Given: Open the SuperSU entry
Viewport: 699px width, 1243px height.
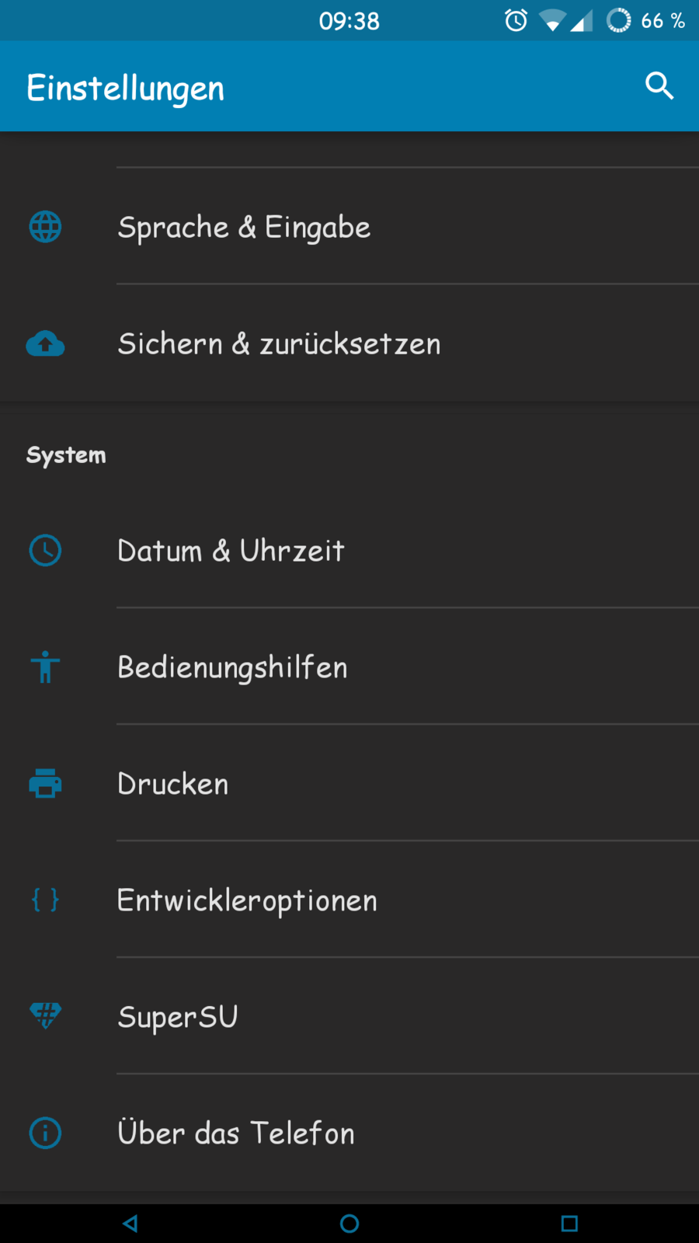Looking at the screenshot, I should (178, 1017).
